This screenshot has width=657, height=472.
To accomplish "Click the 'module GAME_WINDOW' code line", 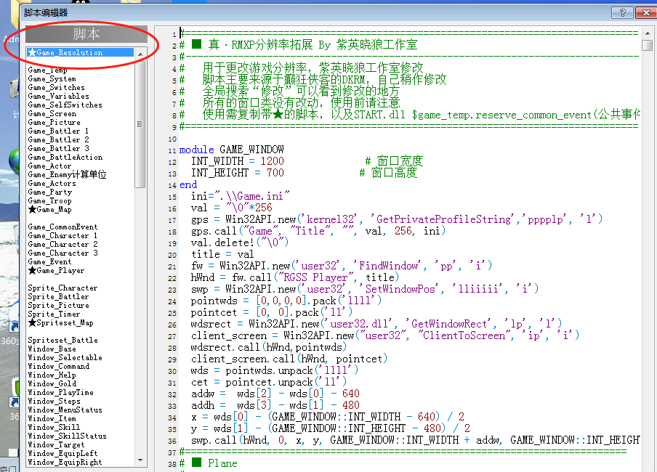I will pos(232,150).
